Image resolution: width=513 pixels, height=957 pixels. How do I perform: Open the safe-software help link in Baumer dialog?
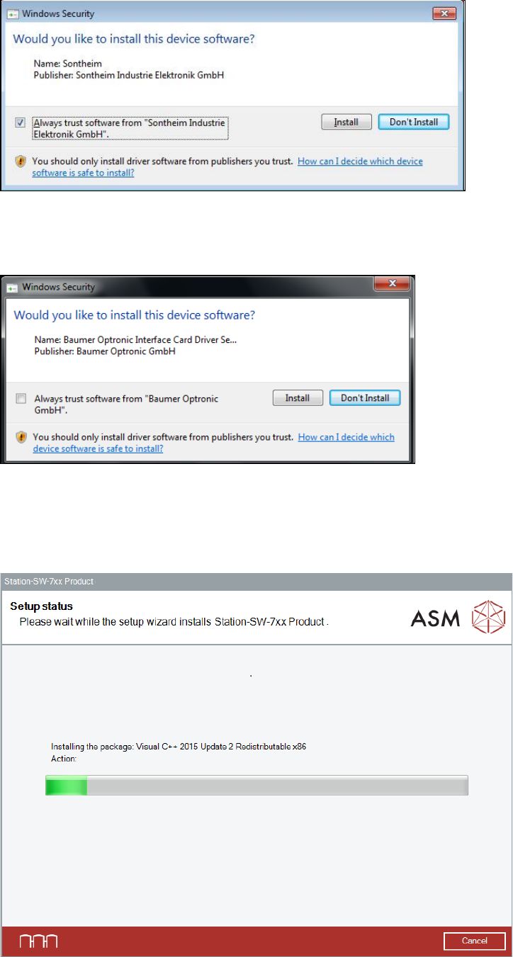coord(213,443)
